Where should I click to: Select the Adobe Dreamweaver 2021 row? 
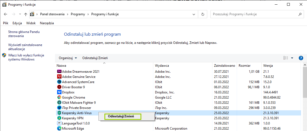click(x=178, y=72)
